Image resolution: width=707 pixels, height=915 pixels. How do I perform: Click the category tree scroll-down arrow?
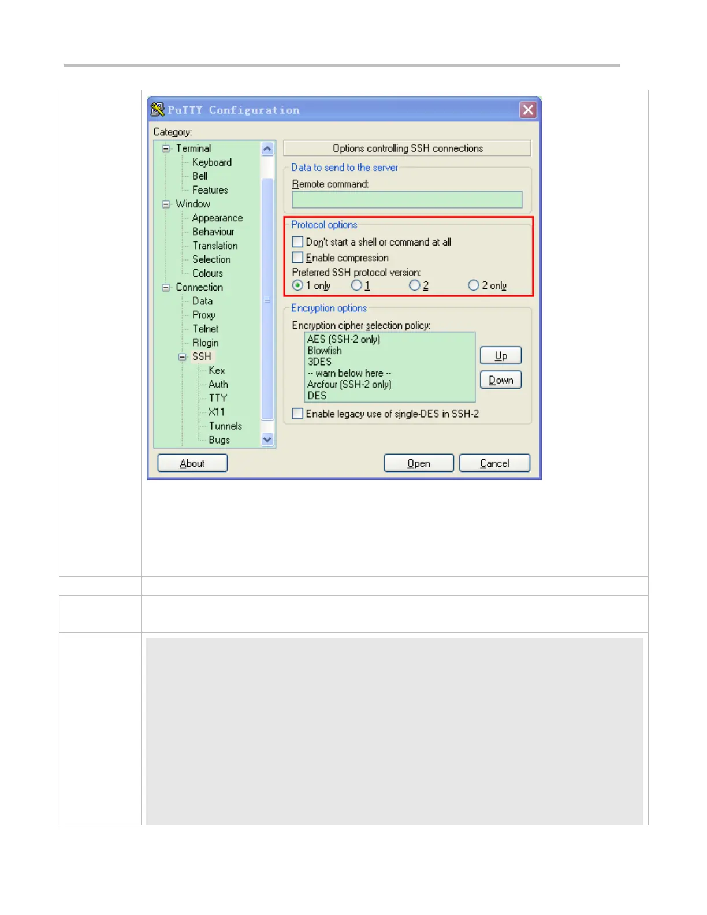[267, 440]
